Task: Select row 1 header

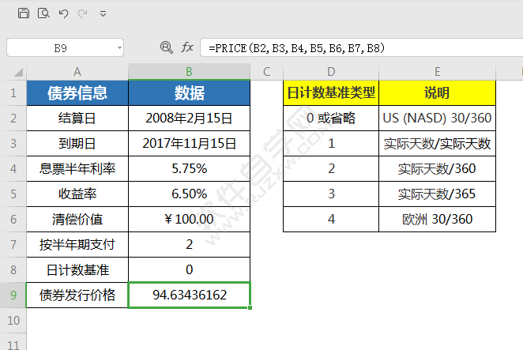Action: click(13, 92)
